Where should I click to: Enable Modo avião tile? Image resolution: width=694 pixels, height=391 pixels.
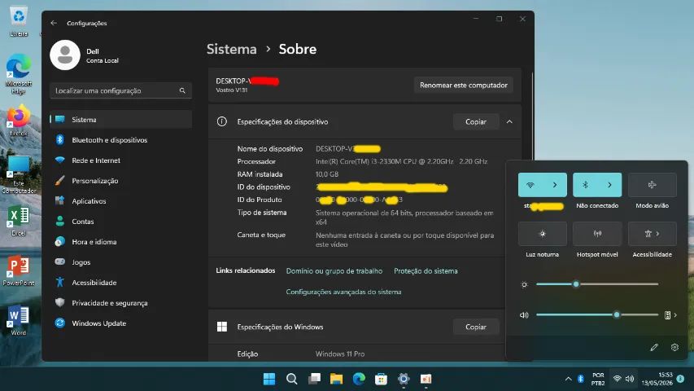pyautogui.click(x=652, y=185)
